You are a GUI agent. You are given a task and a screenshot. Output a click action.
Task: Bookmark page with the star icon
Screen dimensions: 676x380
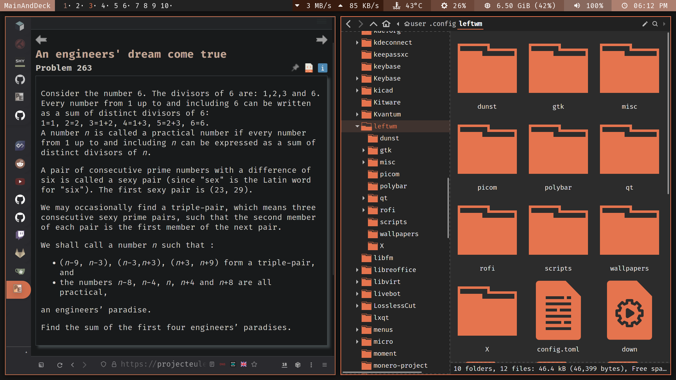[x=254, y=365]
